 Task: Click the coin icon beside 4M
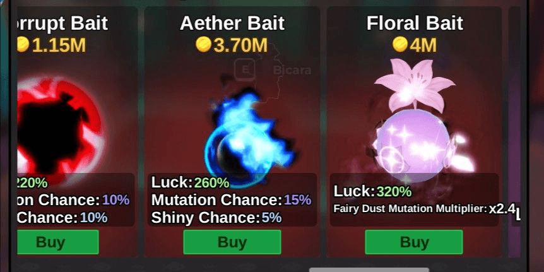point(400,45)
